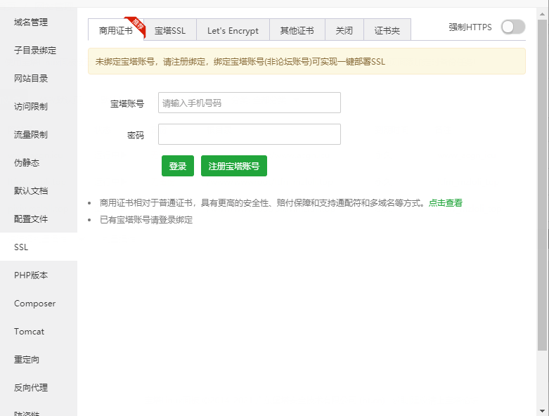Viewport: 549px width, 416px height.
Task: Open 子目录绑定 sidebar item
Action: 39,51
